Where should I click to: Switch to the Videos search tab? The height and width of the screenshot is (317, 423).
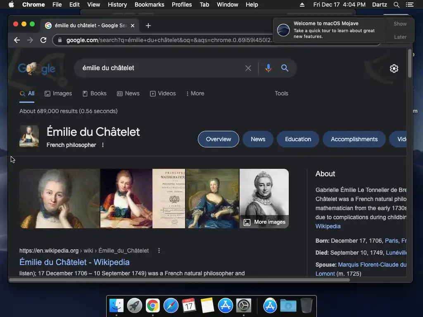coord(163,94)
